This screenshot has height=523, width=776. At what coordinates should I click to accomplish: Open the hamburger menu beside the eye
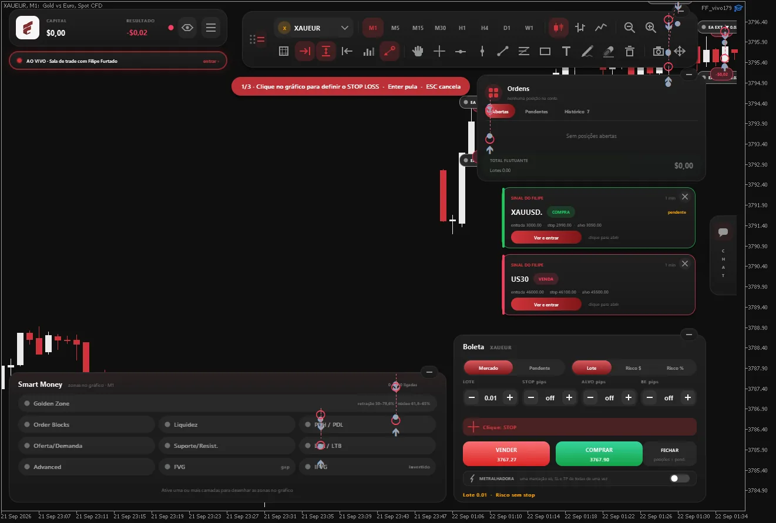[x=210, y=28]
